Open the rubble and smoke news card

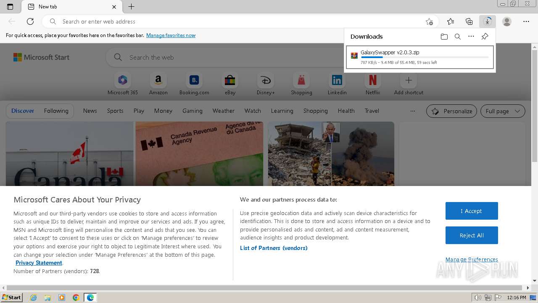[331, 154]
